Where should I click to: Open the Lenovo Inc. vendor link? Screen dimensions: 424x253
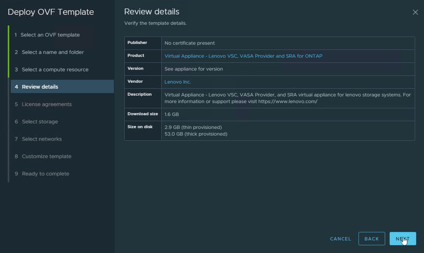(x=178, y=82)
